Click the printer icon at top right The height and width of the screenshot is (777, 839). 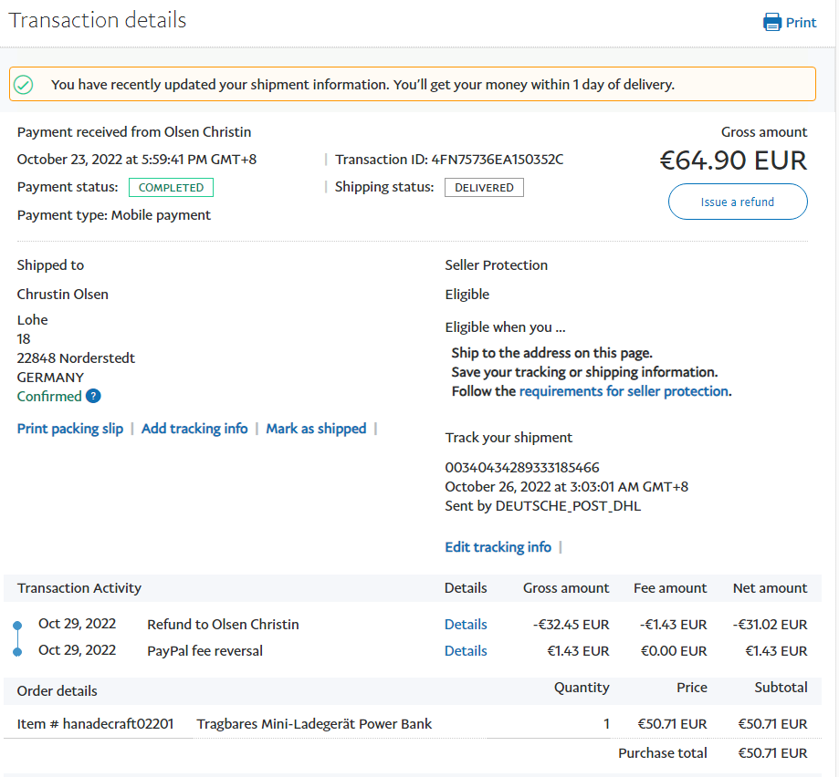(x=772, y=22)
